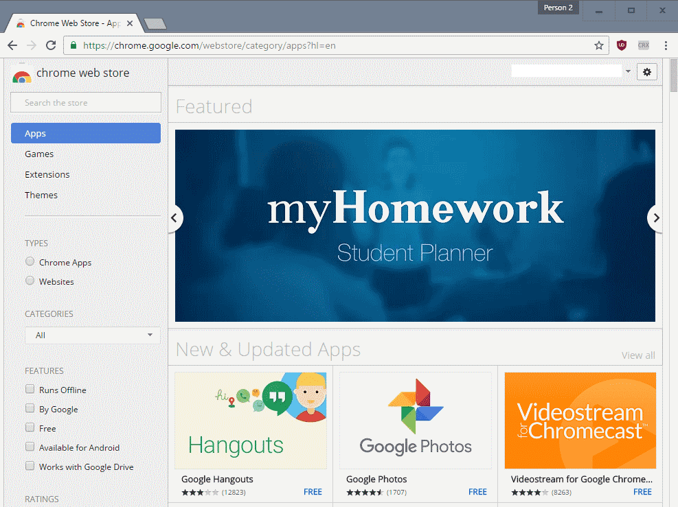Open the Categories All dropdown
The image size is (678, 507).
coord(93,335)
